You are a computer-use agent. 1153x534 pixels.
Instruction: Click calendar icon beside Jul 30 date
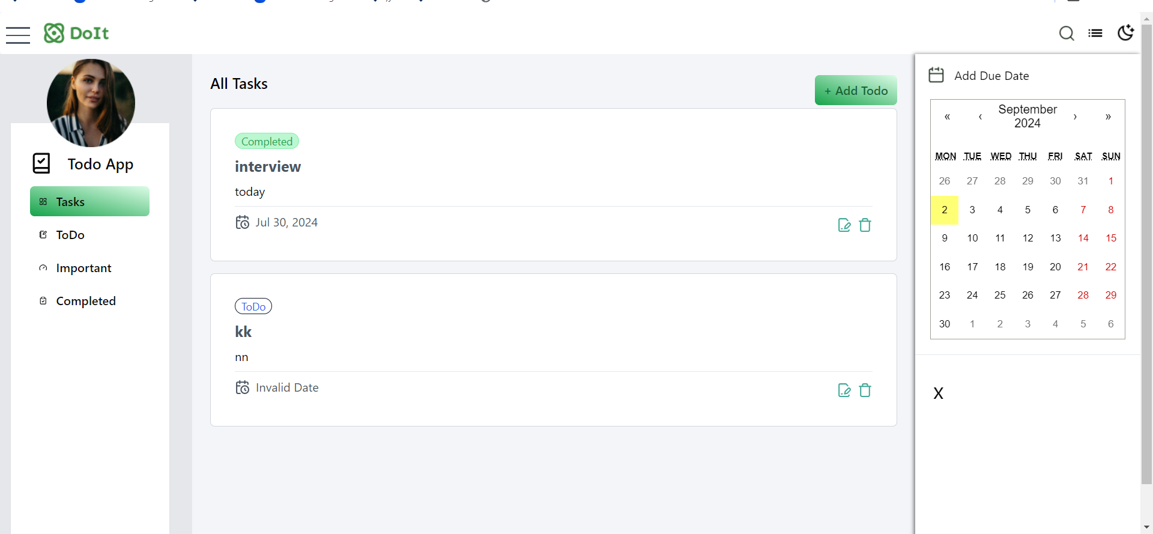pos(243,222)
